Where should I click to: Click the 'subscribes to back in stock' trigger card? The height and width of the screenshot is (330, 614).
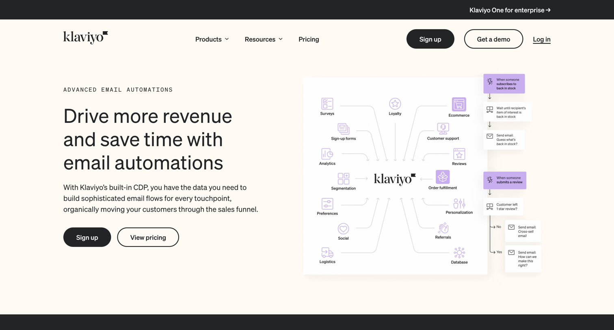point(504,84)
